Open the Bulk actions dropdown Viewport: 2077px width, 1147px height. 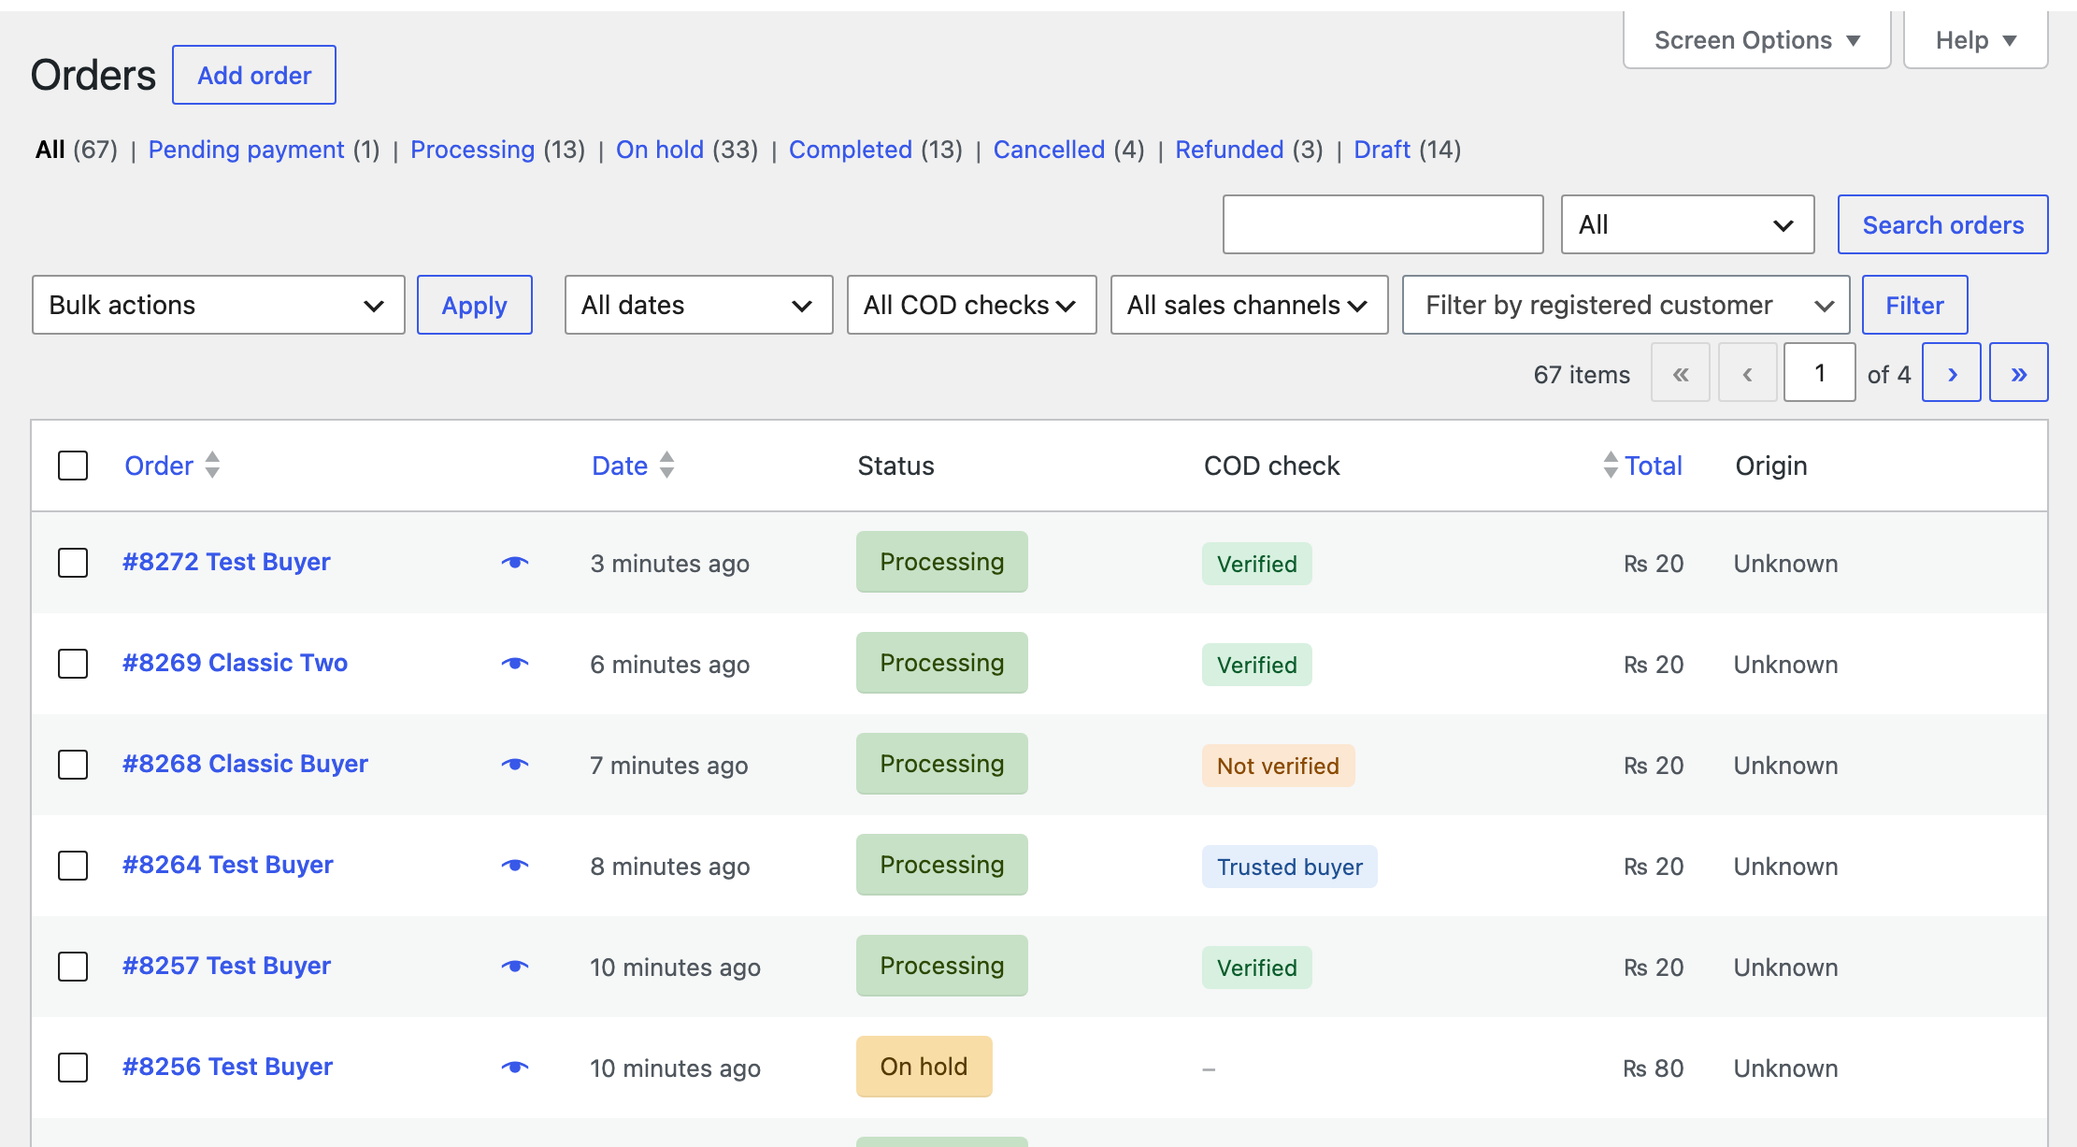point(219,305)
